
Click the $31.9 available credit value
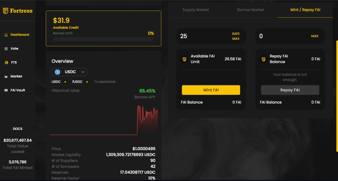(61, 21)
